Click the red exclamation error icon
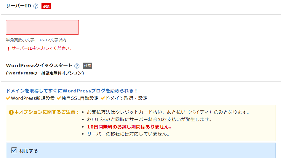The height and width of the screenshot is (163, 291). tap(8, 48)
